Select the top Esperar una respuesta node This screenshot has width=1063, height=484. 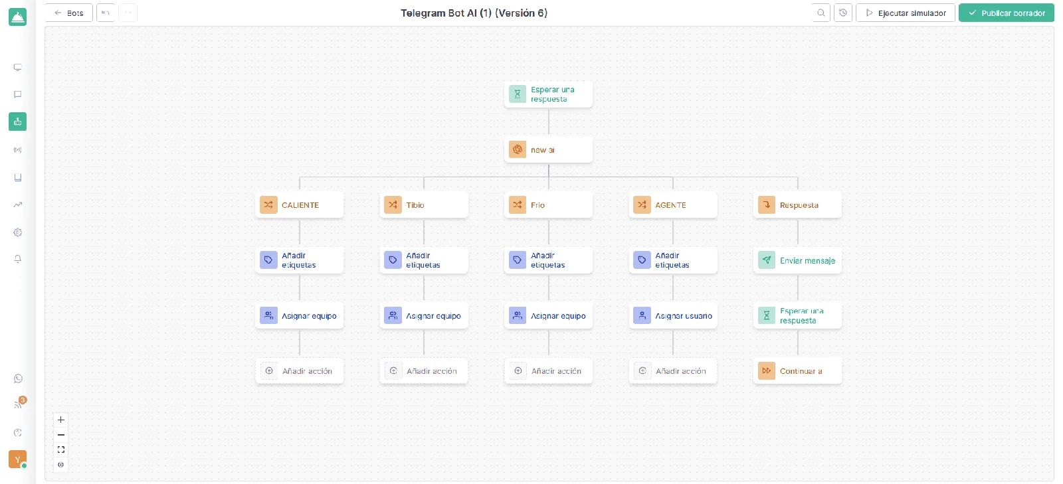(x=549, y=94)
